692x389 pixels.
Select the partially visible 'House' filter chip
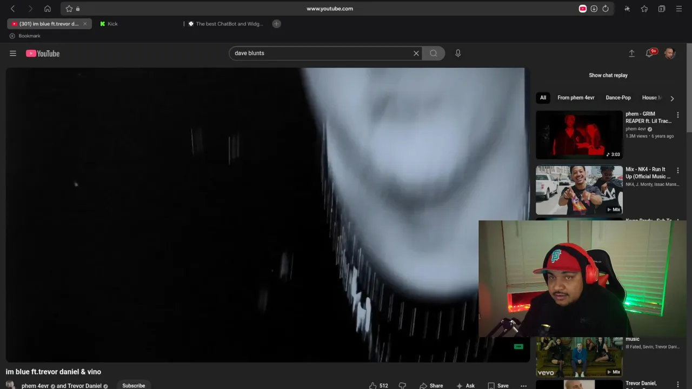point(650,98)
